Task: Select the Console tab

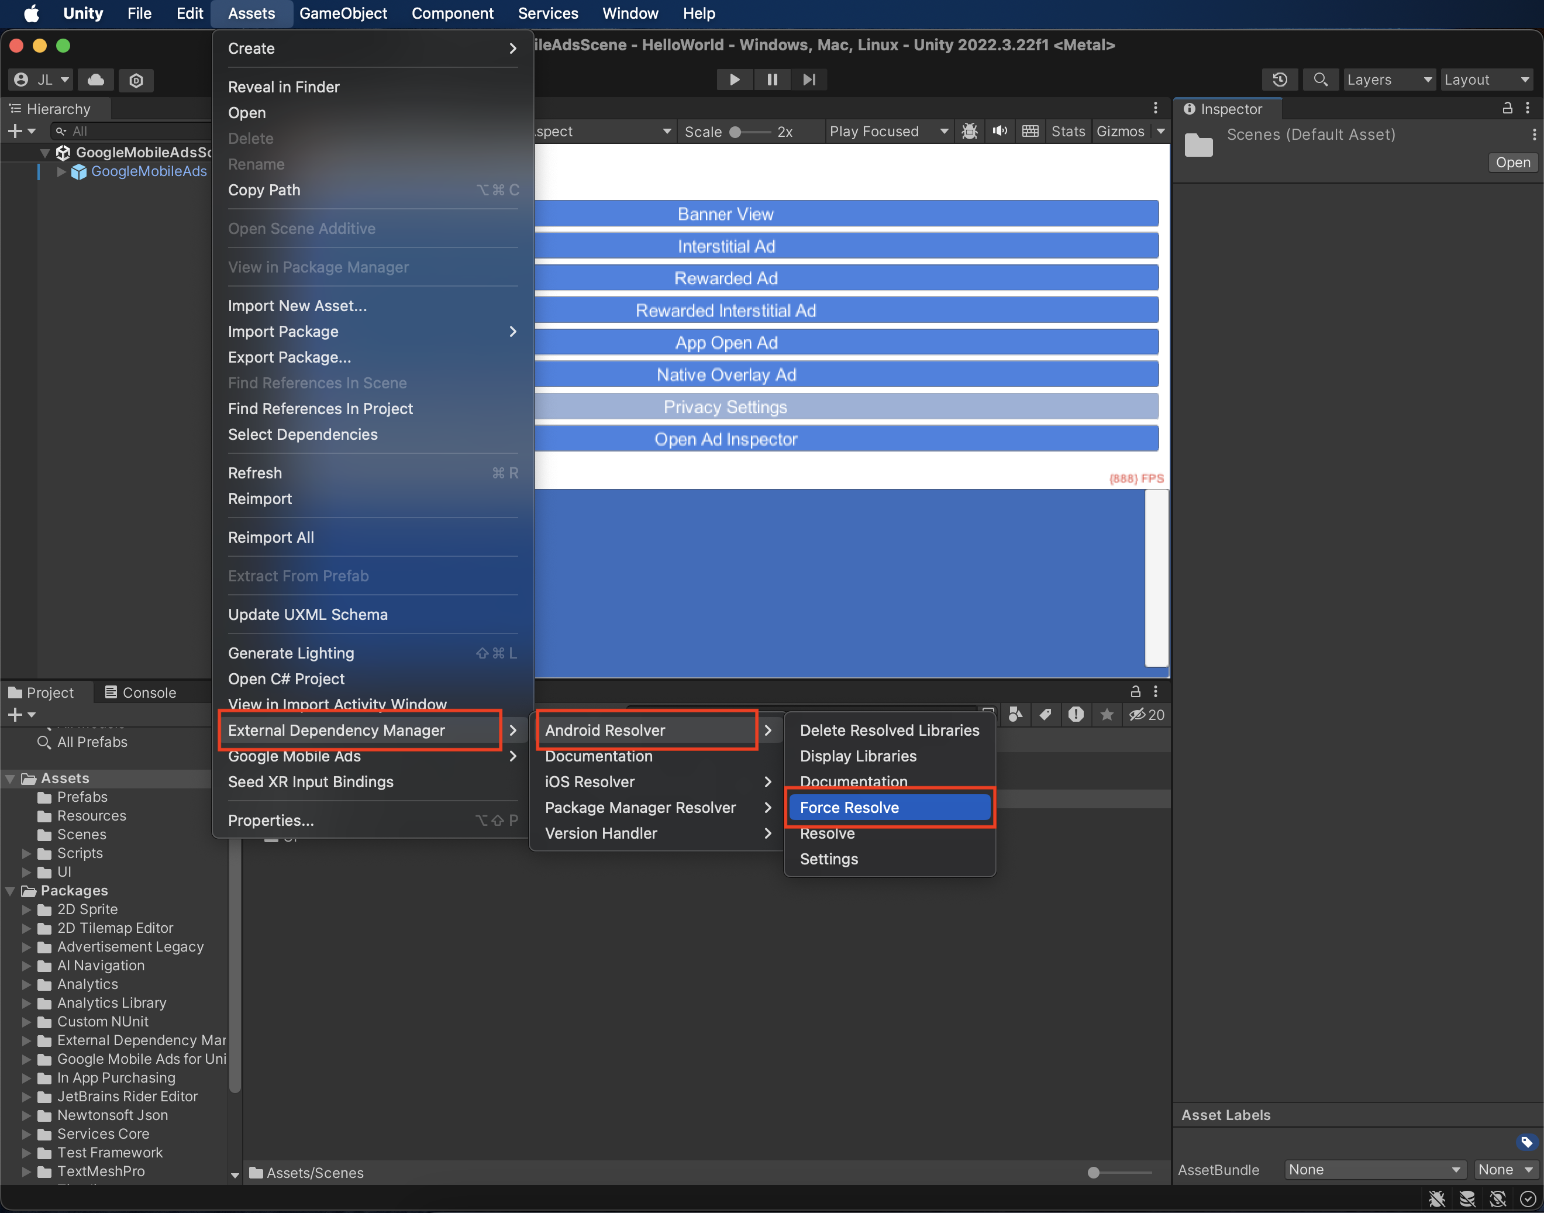Action: pos(139,691)
